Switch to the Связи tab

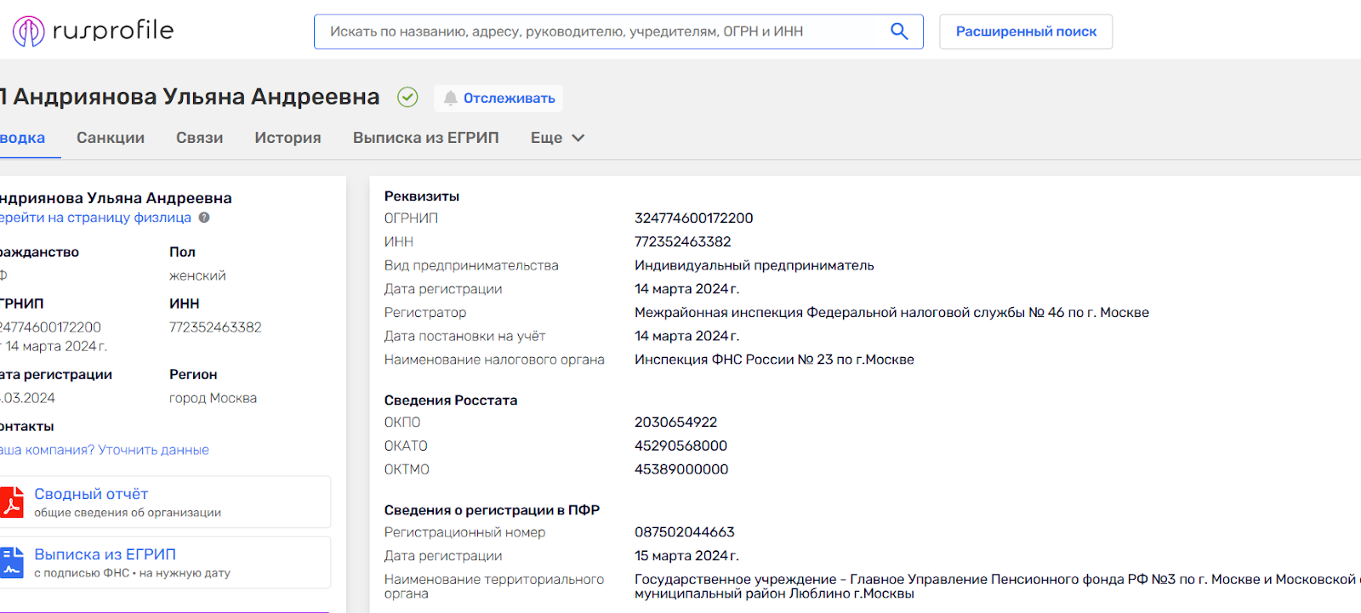tap(200, 138)
